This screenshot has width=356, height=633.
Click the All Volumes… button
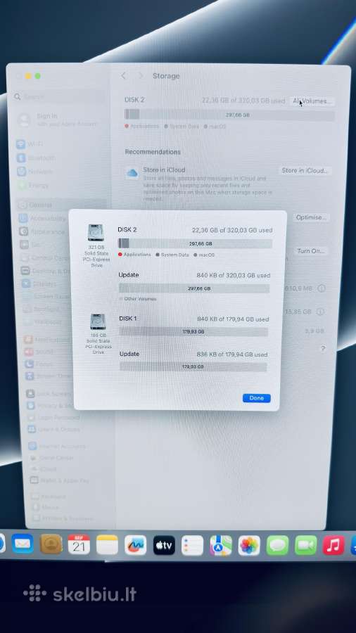click(312, 101)
